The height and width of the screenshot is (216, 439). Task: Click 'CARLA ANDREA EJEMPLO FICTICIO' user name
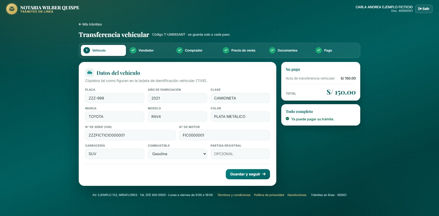click(384, 7)
